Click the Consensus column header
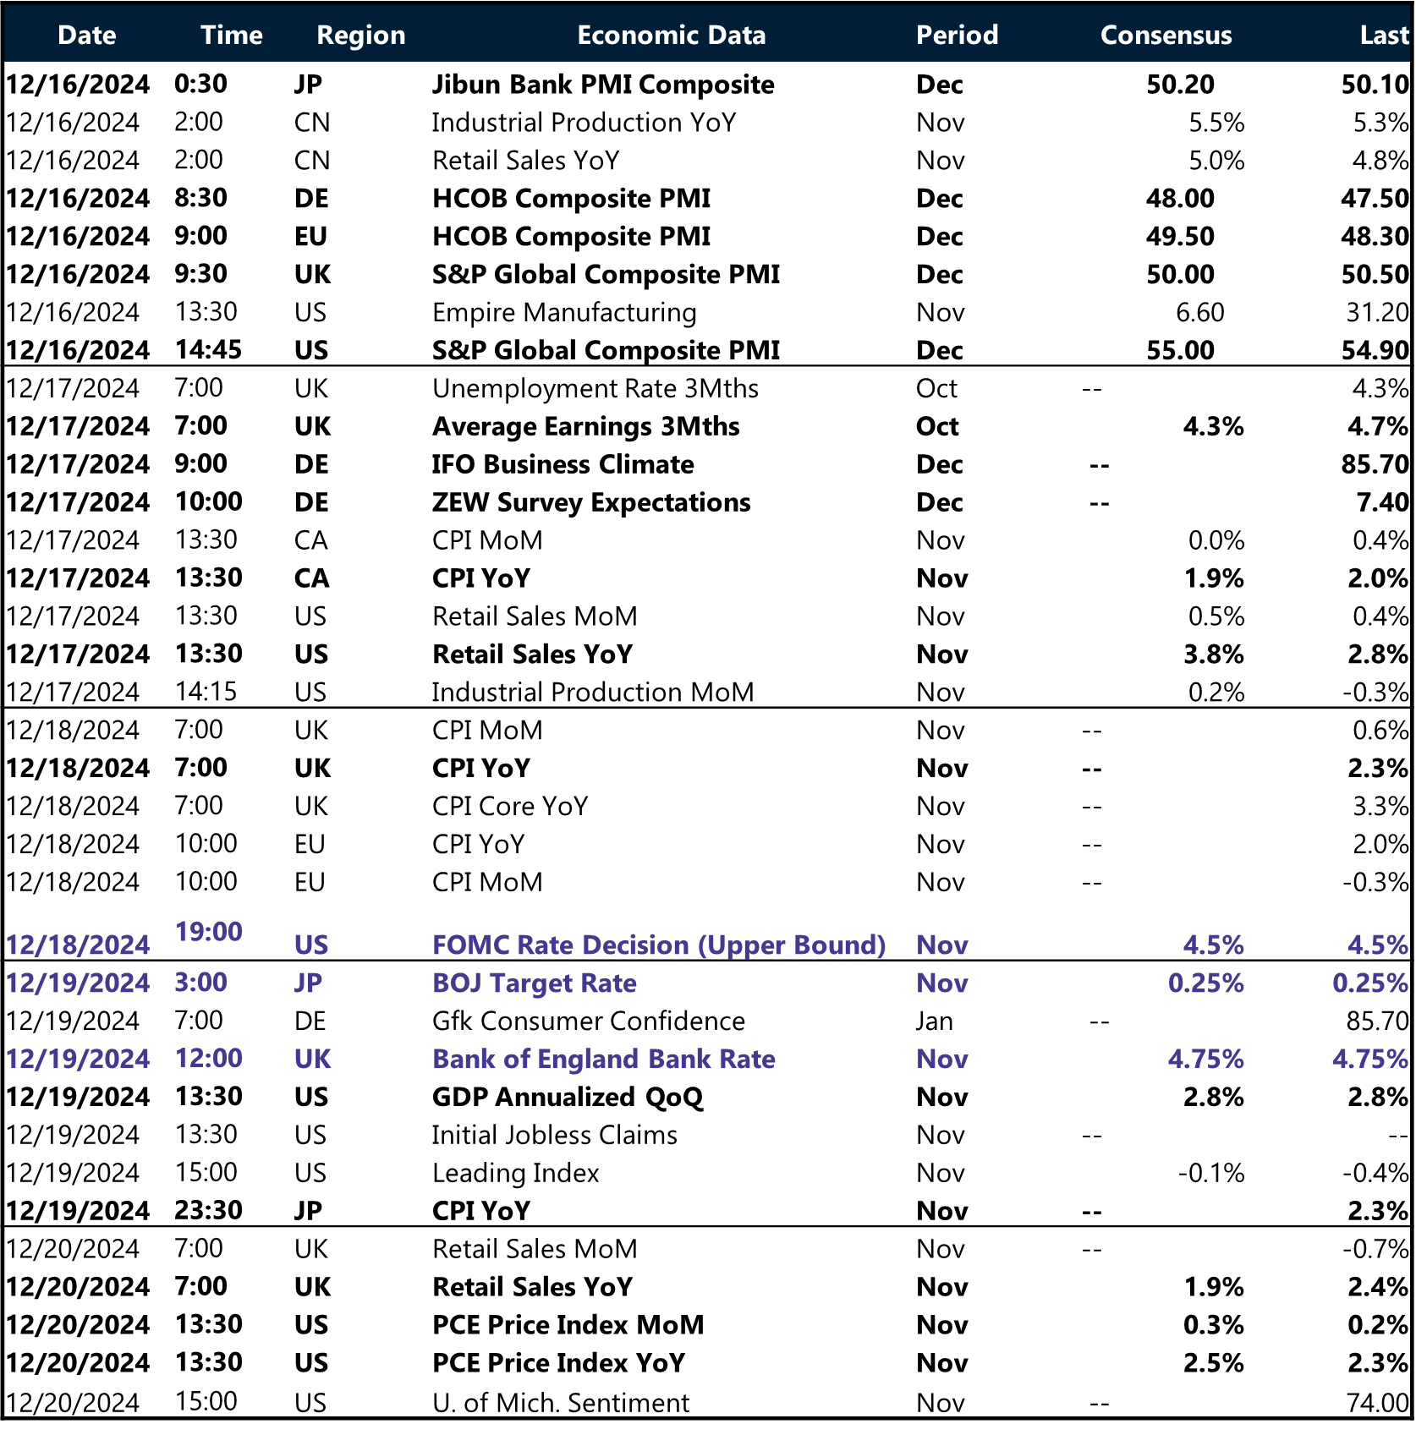This screenshot has width=1416, height=1435. [1166, 35]
